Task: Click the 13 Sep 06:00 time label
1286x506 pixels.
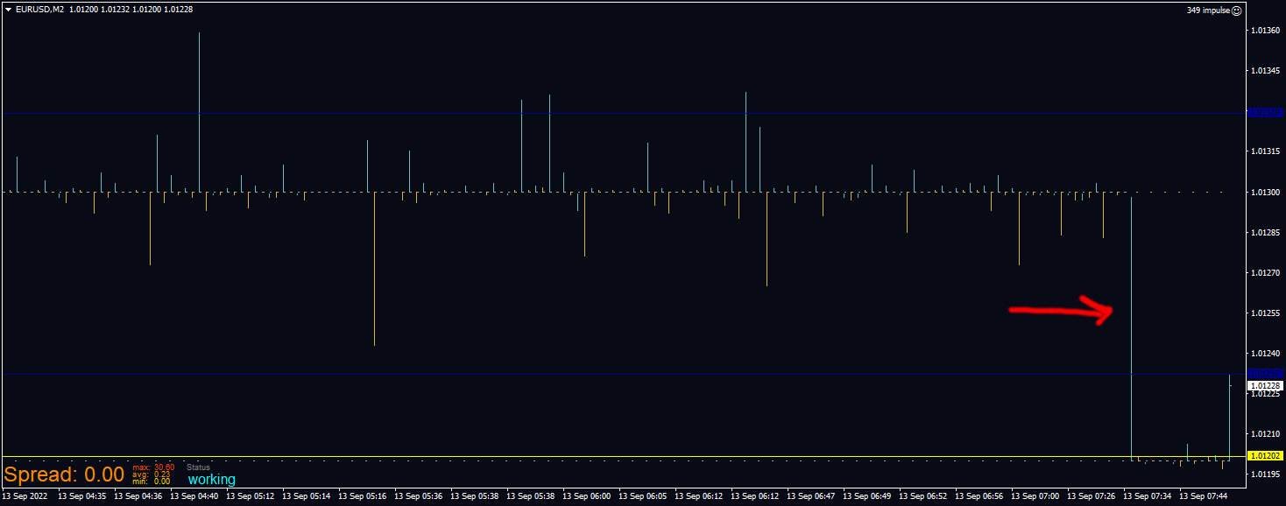Action: (587, 496)
